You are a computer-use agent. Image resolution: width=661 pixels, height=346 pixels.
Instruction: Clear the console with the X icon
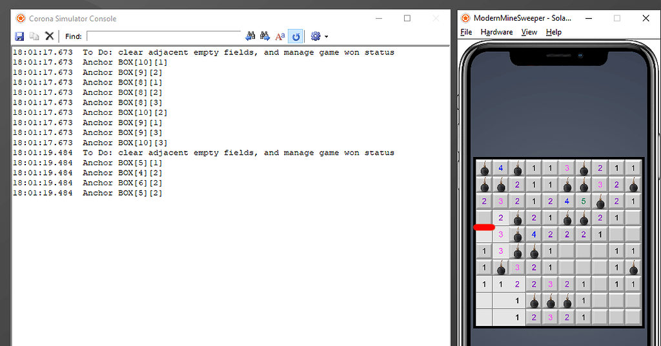(49, 36)
